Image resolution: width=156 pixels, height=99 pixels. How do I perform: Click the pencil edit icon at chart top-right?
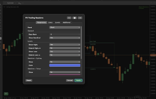coord(151,3)
